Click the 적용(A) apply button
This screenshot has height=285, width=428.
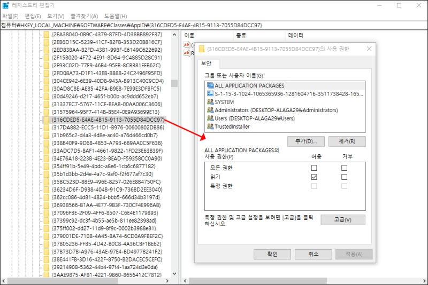[354, 254]
